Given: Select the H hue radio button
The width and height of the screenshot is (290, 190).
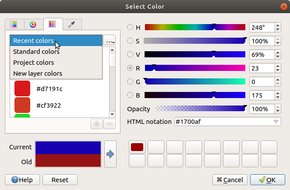Looking at the screenshot, I should (130, 28).
